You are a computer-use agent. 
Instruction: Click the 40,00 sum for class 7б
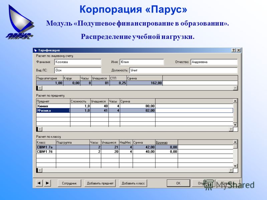click(x=144, y=152)
